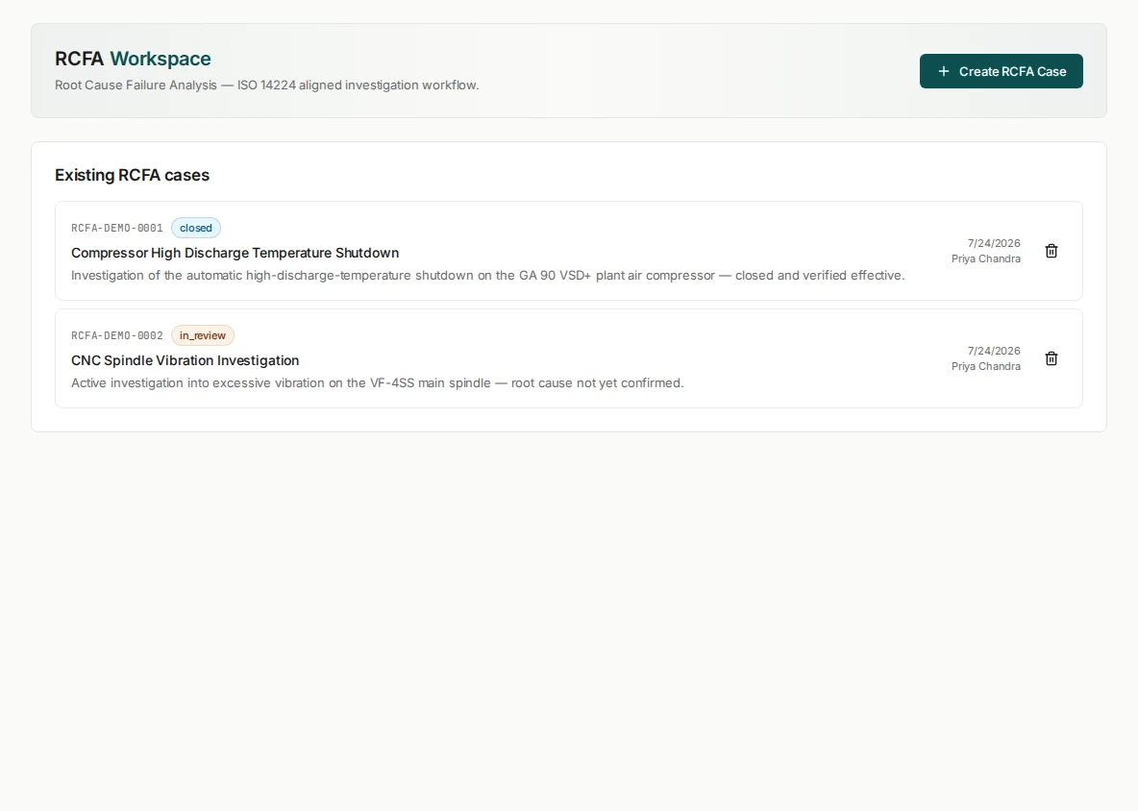Click the VF-4SS main spindle description
The width and height of the screenshot is (1138, 811).
coord(378,382)
